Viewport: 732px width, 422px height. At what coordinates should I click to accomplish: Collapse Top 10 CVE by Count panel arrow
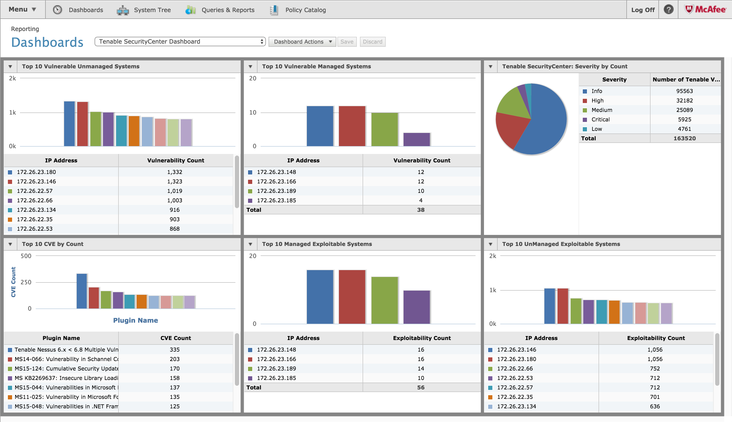(x=11, y=244)
